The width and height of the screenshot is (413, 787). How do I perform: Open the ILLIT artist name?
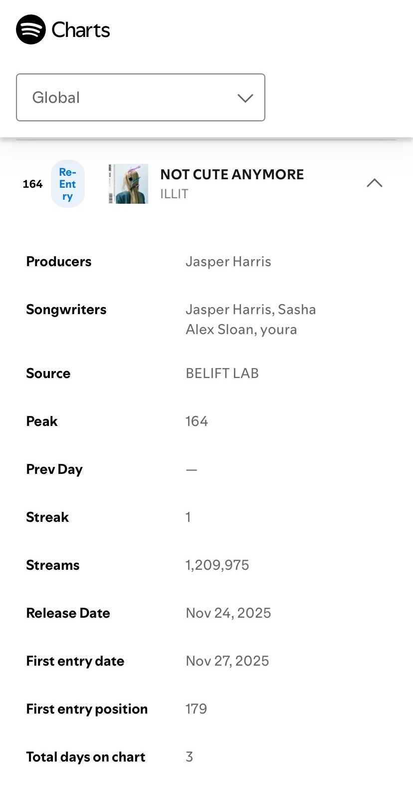(x=174, y=194)
